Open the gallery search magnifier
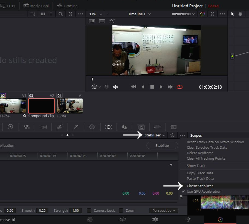 pos(60,14)
